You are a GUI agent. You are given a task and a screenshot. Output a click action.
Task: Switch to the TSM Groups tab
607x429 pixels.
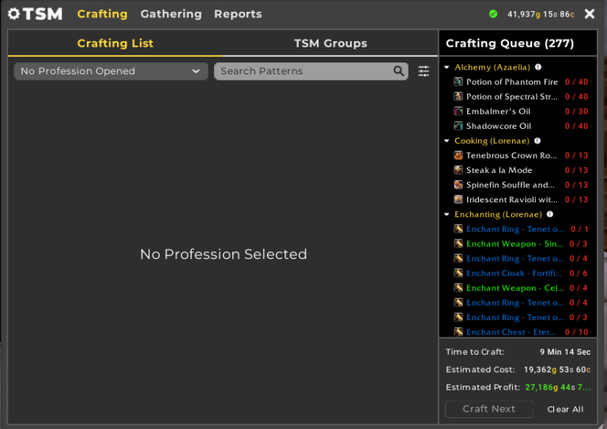pos(330,43)
